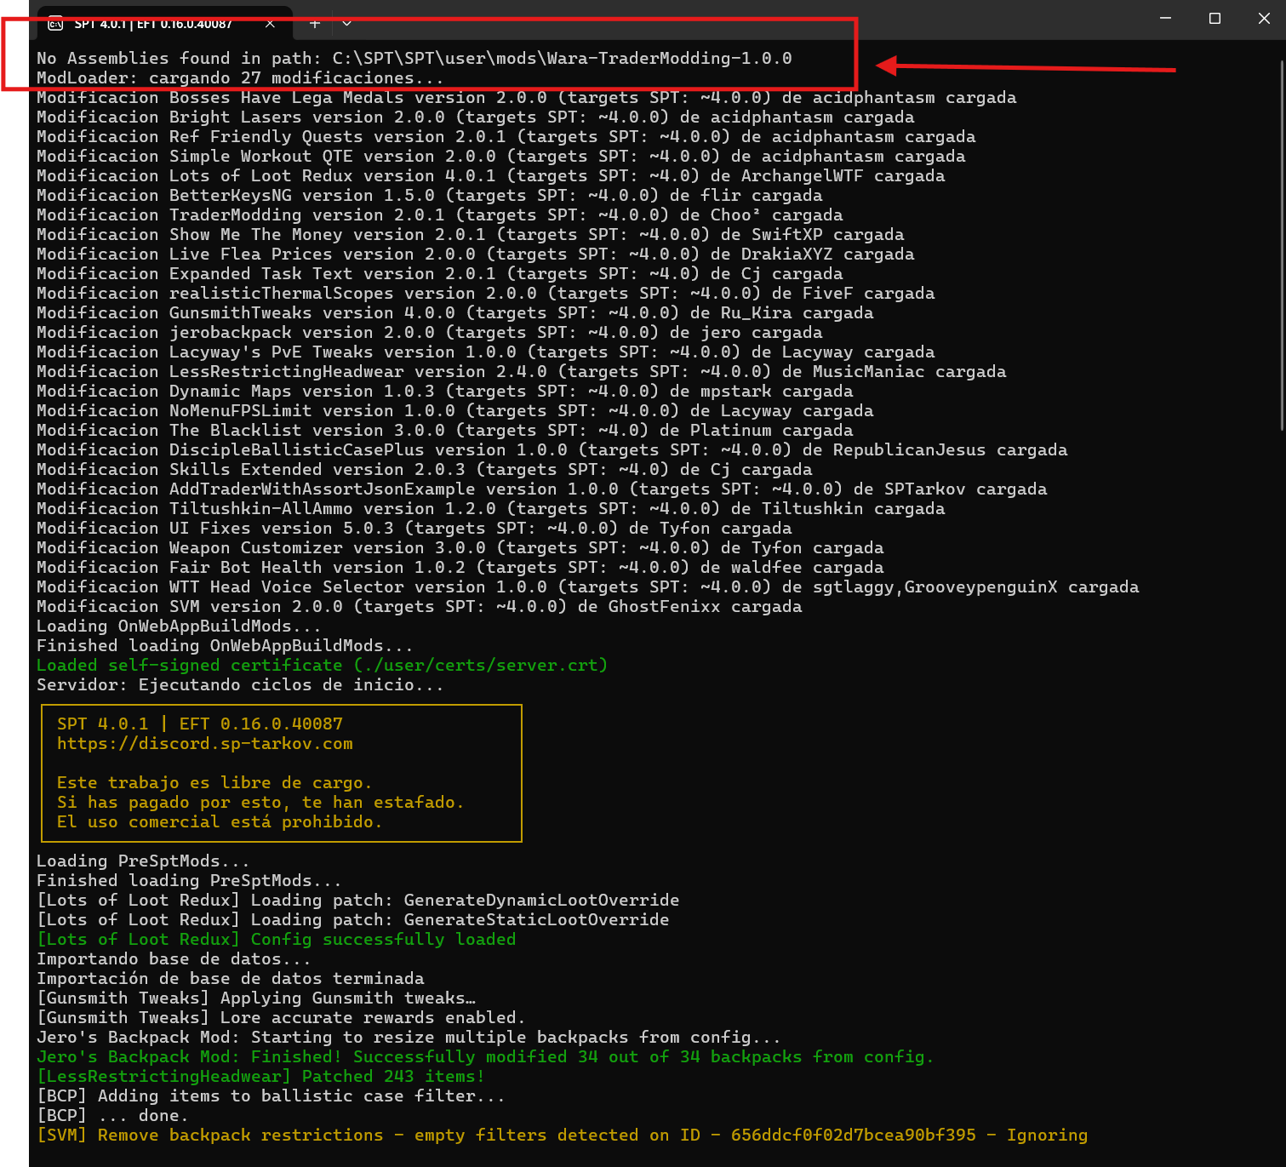
Task: Click the NoMenuFPSLimit line
Action: [x=454, y=410]
